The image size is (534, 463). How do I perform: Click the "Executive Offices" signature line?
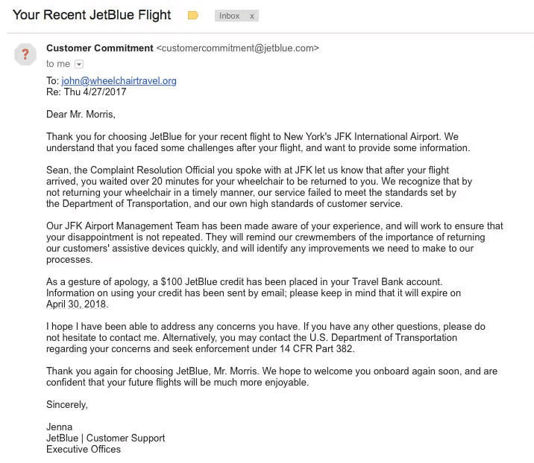point(84,449)
